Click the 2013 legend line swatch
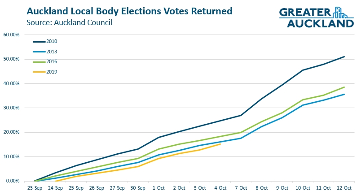 click(x=40, y=52)
